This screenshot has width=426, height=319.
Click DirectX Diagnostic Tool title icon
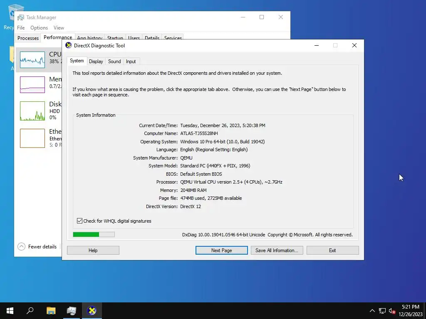click(69, 45)
